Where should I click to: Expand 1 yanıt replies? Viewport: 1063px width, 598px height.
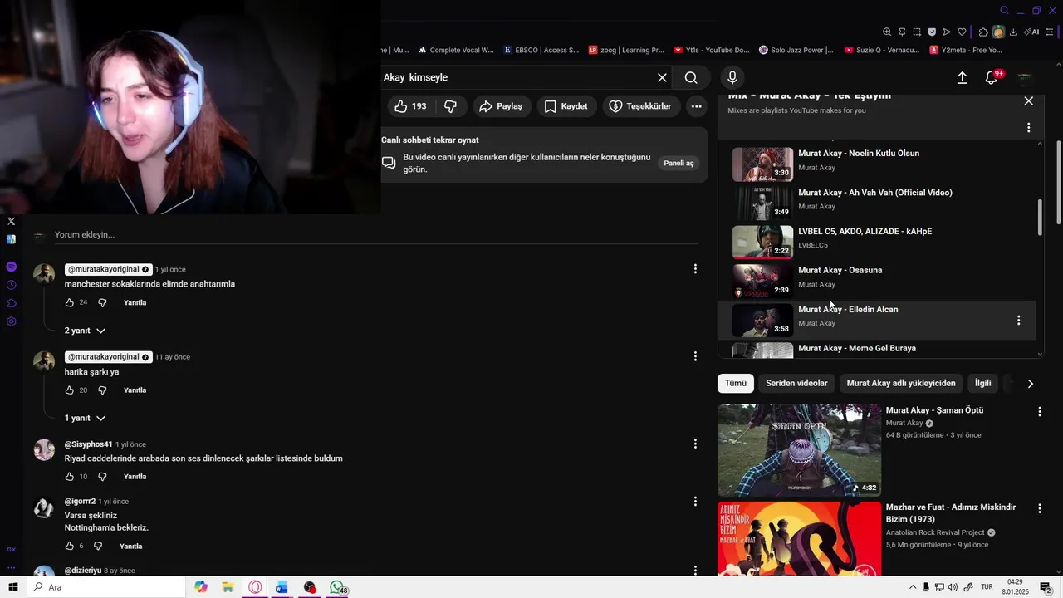coord(85,418)
